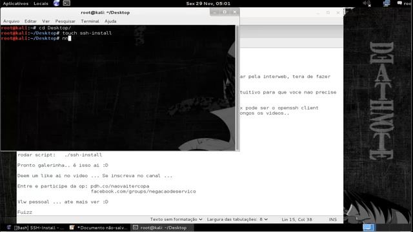Viewport: 413px width, 232px height.
Task: Open the Locais menu
Action: pyautogui.click(x=41, y=4)
